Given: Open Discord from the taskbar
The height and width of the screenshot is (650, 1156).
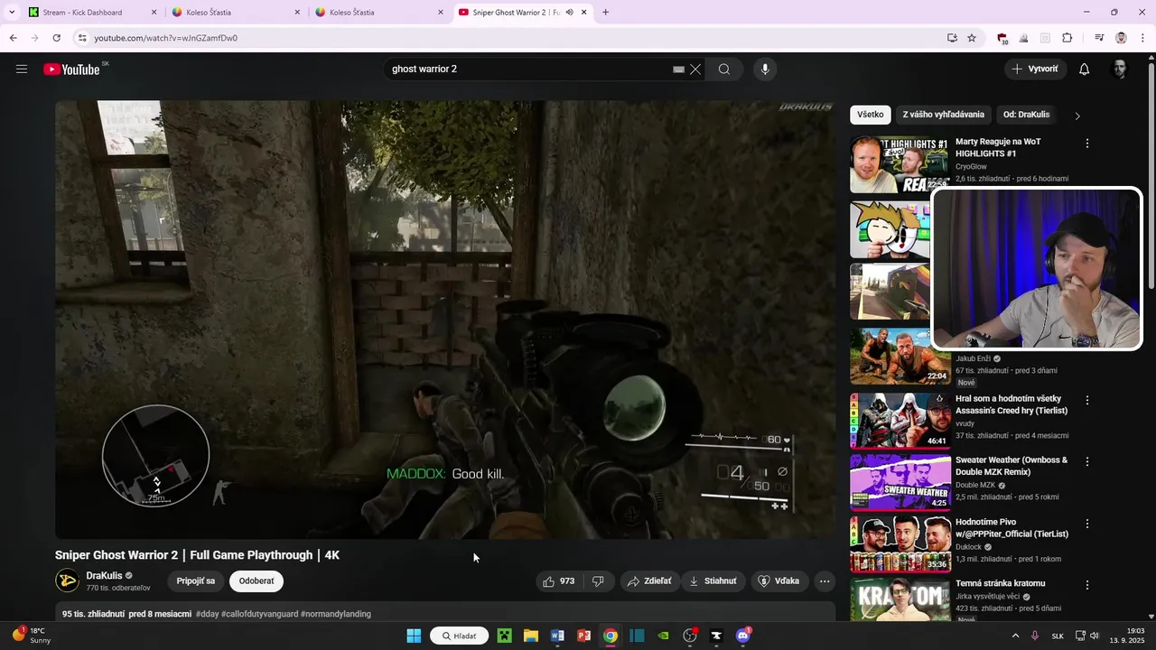Looking at the screenshot, I should [743, 636].
